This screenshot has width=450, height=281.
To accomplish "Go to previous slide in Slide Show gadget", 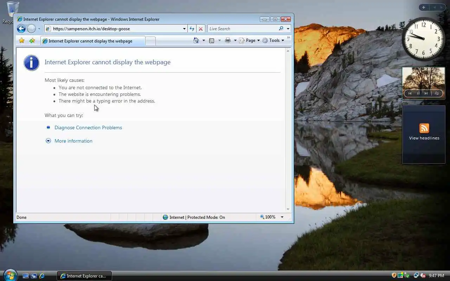I will point(410,93).
